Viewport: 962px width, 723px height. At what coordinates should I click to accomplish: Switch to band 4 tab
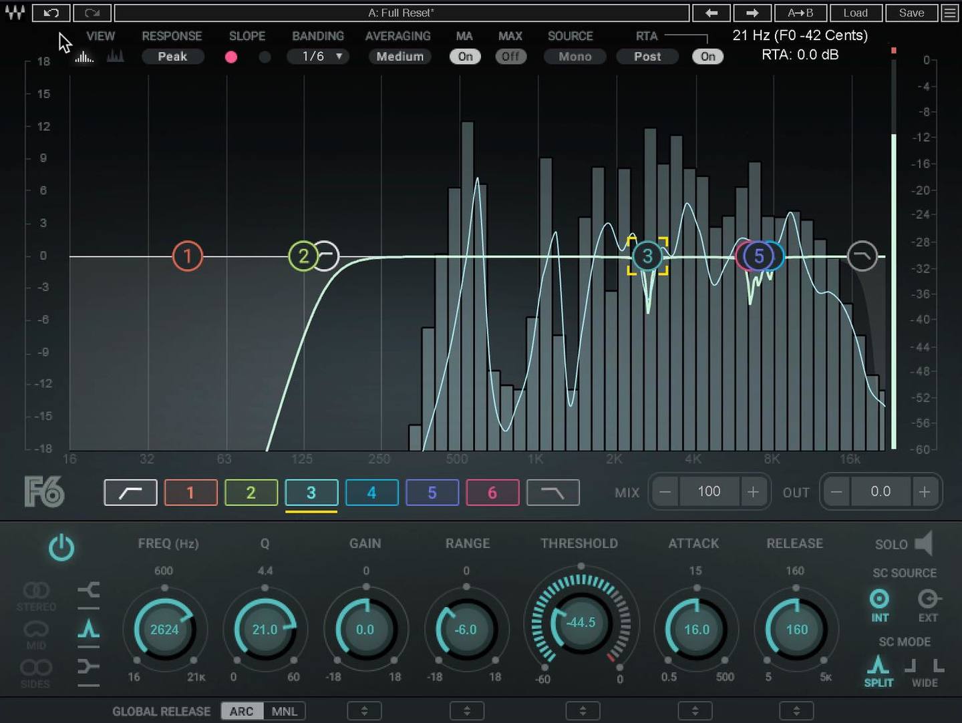[x=371, y=493]
